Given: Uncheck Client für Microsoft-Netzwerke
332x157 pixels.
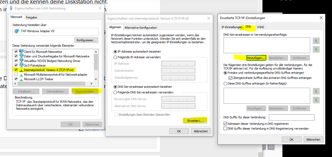Looking at the screenshot, I should click(x=16, y=52).
